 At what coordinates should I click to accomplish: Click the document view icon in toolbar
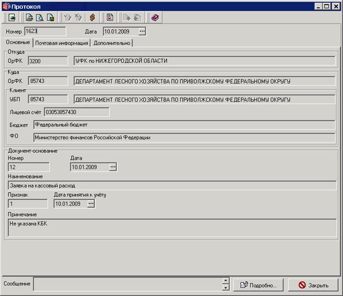coord(12,18)
